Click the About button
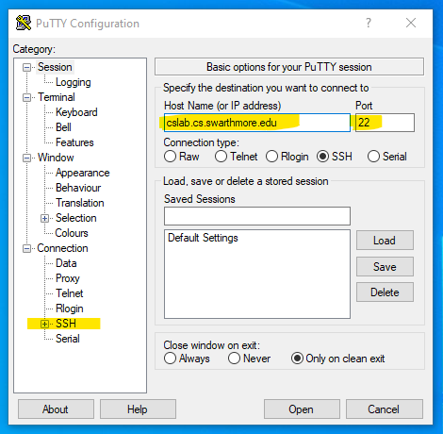 56,409
